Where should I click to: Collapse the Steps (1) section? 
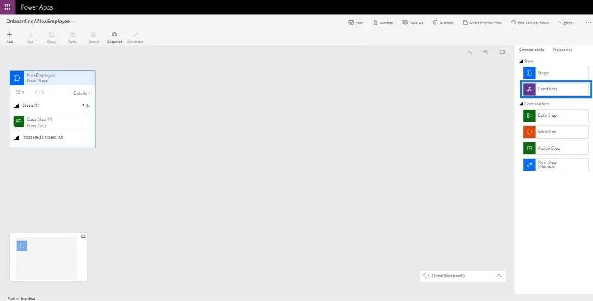16,105
